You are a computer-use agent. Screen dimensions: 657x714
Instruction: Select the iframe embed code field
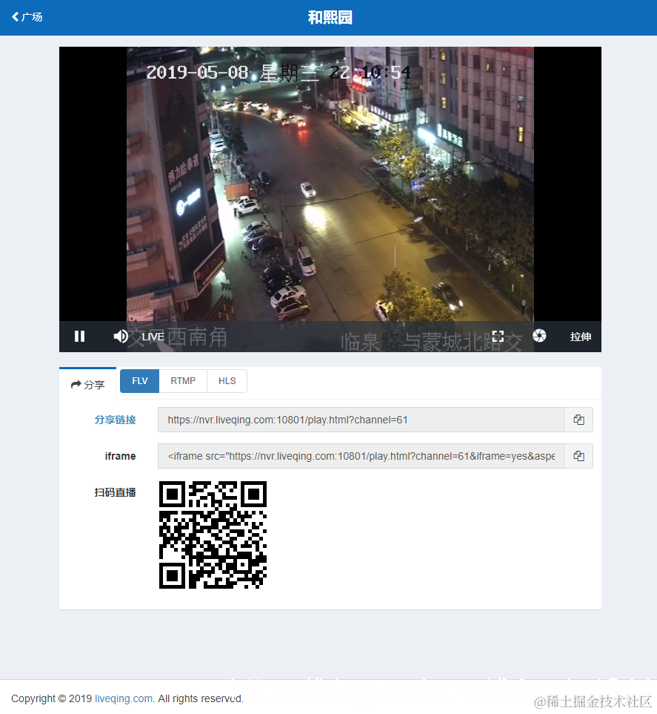[x=361, y=456]
